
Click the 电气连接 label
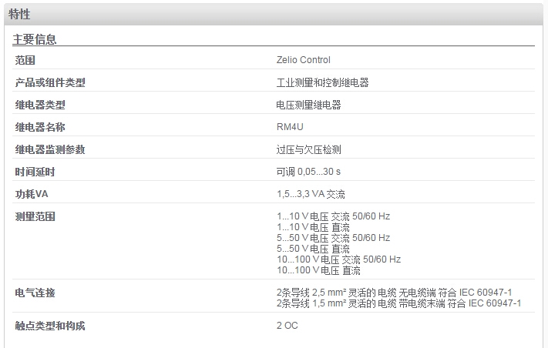tap(35, 293)
